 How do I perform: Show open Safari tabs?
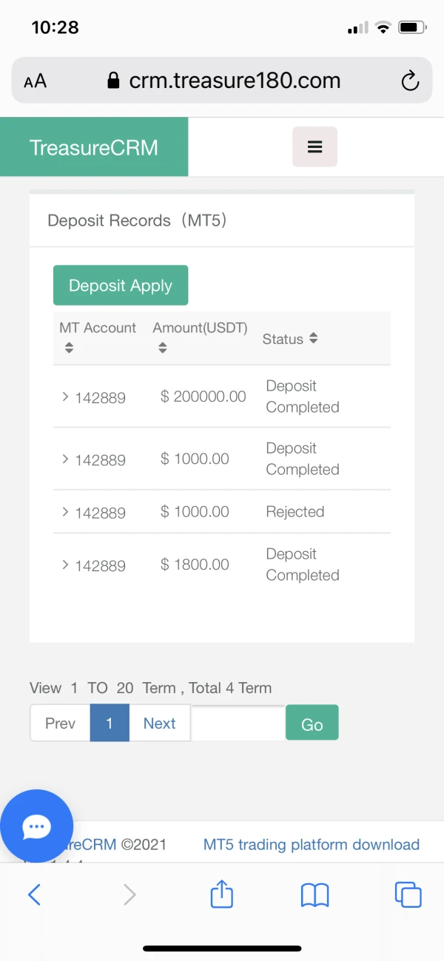408,895
